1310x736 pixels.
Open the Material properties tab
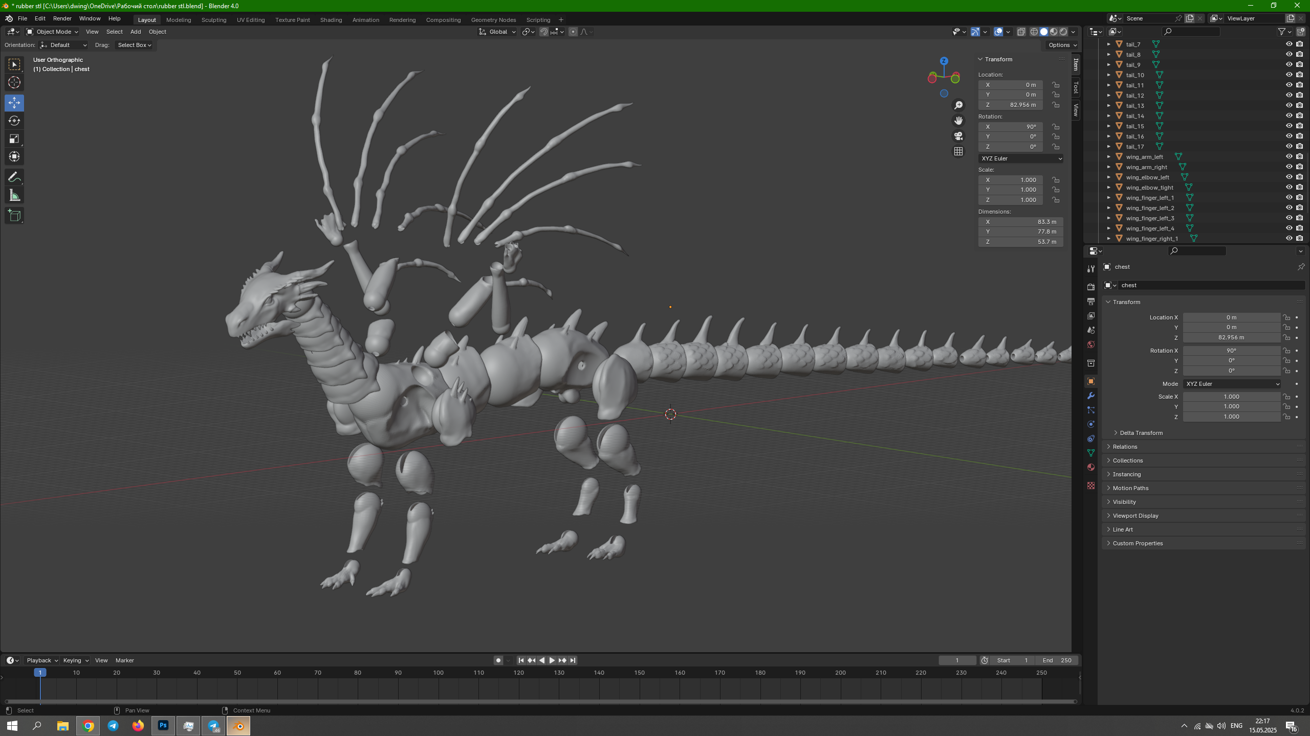click(x=1091, y=467)
